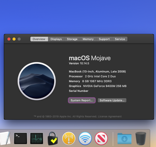This screenshot has width=156, height=147.
Task: Select the Serial Number label
Action: [79, 91]
